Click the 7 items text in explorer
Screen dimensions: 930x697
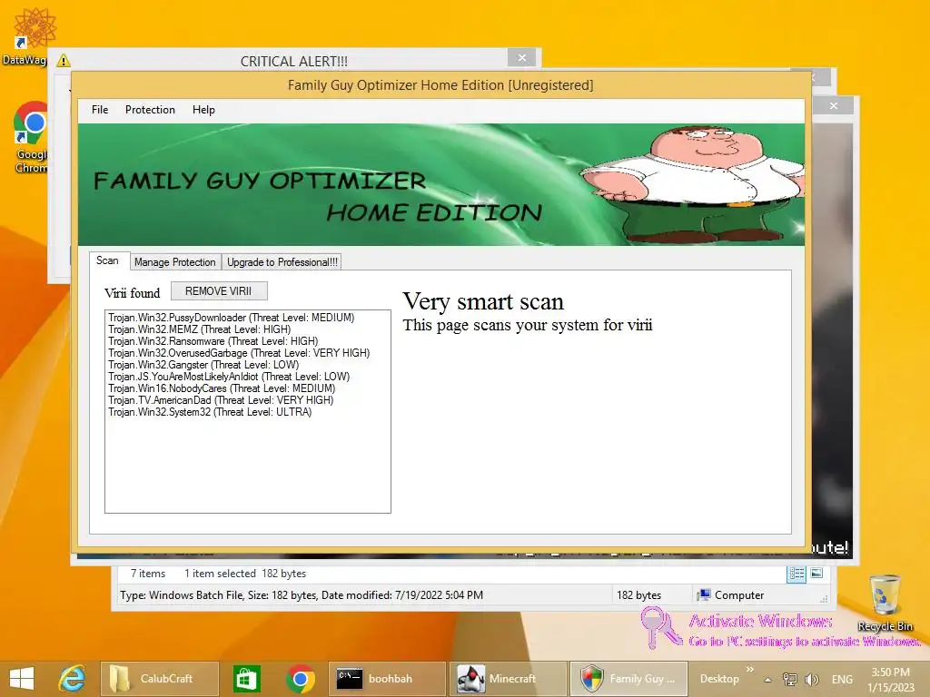tap(148, 574)
